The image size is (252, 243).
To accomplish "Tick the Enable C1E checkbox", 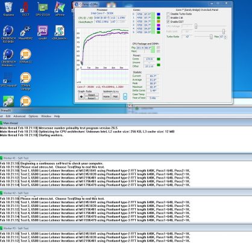I will coord(168,18).
